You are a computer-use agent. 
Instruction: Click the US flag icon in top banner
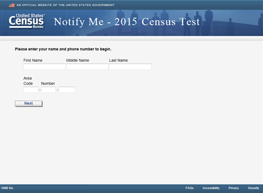tap(12, 5)
